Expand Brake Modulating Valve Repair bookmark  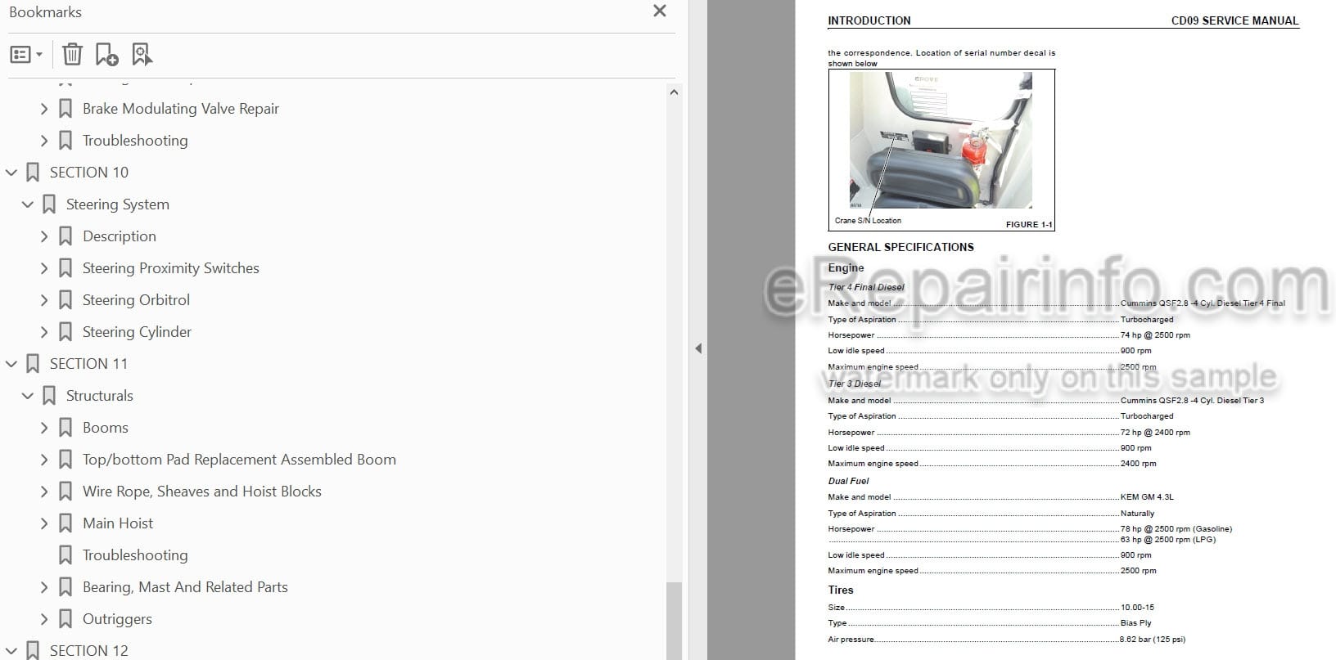[44, 109]
